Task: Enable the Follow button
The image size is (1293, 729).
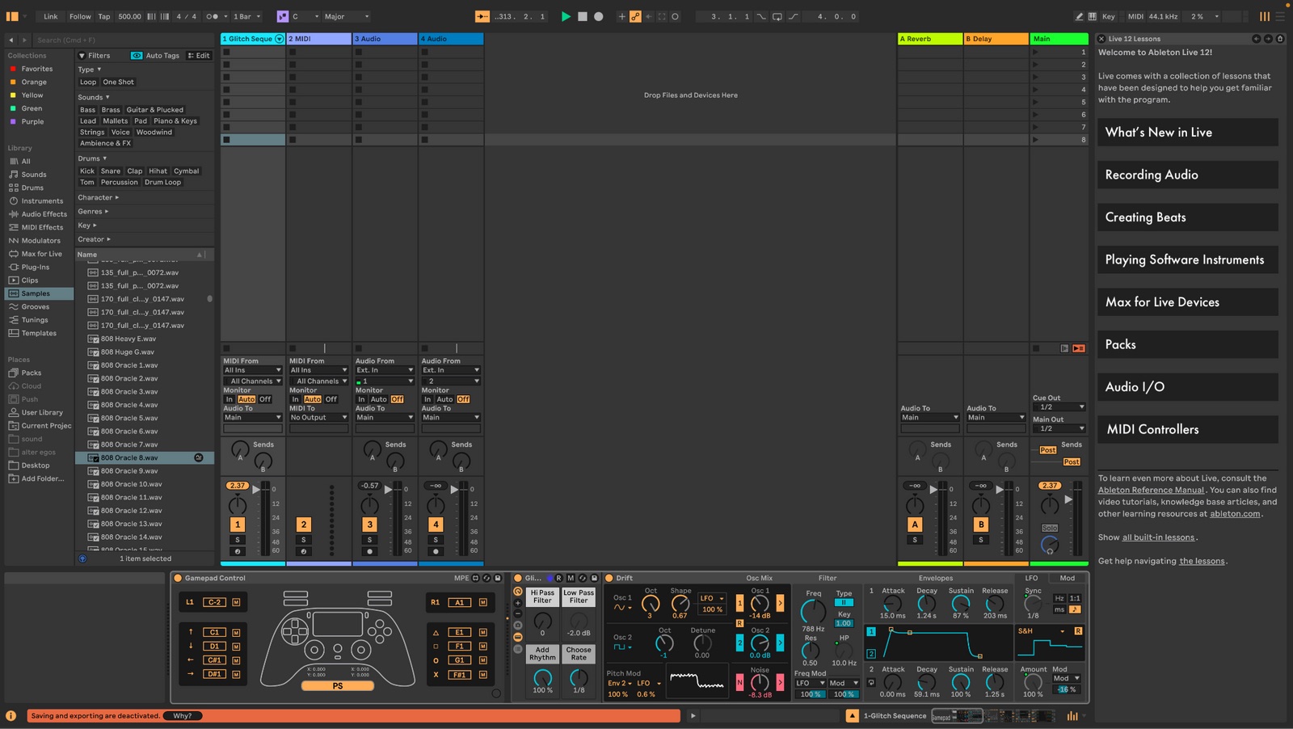Action: (80, 16)
